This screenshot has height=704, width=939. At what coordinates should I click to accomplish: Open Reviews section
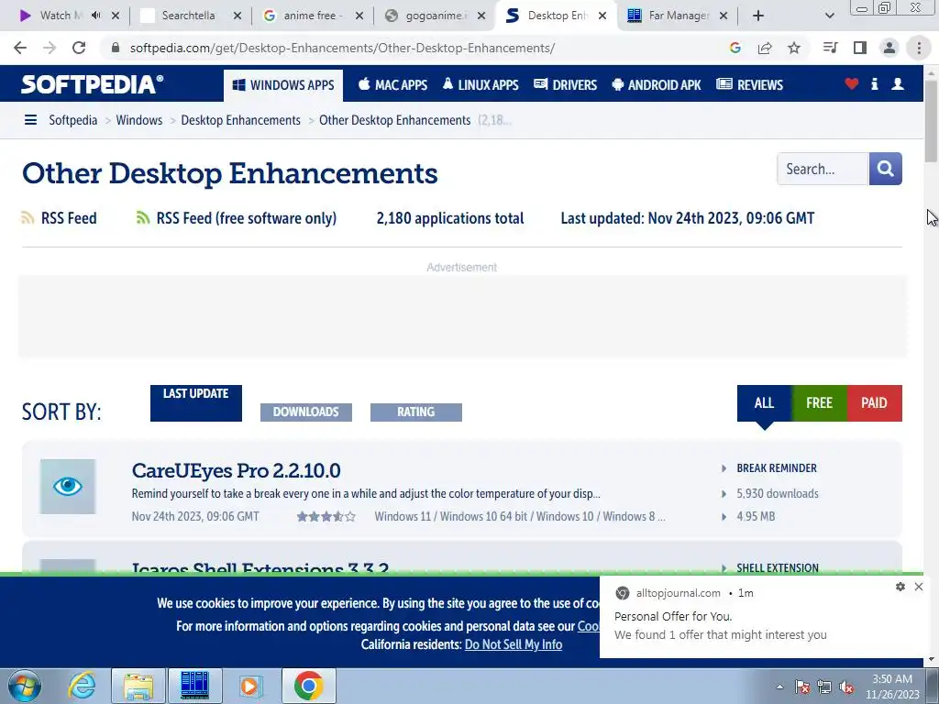click(750, 85)
